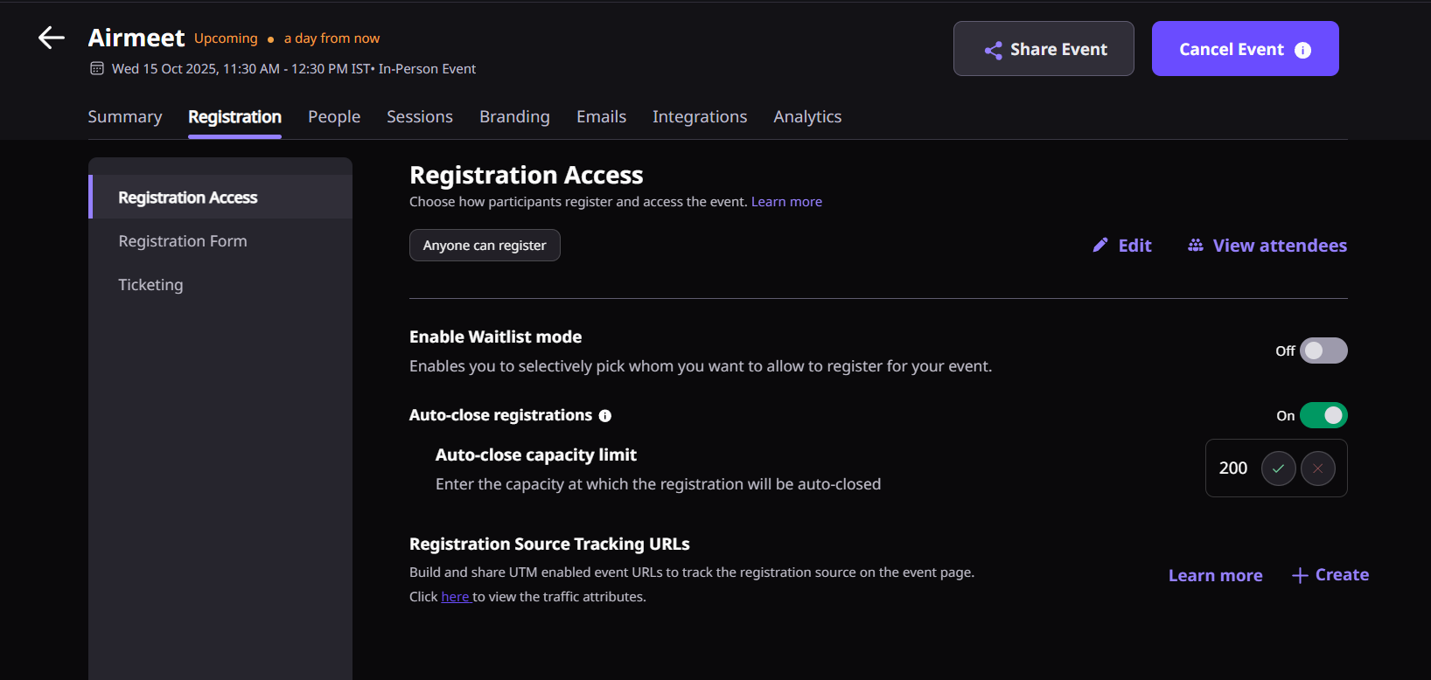Open the Ticketing section
This screenshot has height=680, width=1431.
coord(150,285)
